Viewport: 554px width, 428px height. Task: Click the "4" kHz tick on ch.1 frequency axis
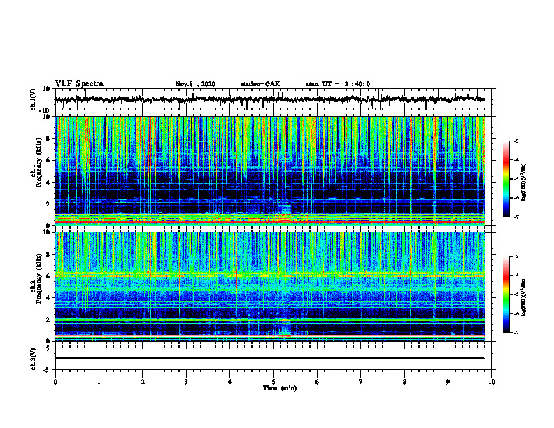pyautogui.click(x=48, y=183)
